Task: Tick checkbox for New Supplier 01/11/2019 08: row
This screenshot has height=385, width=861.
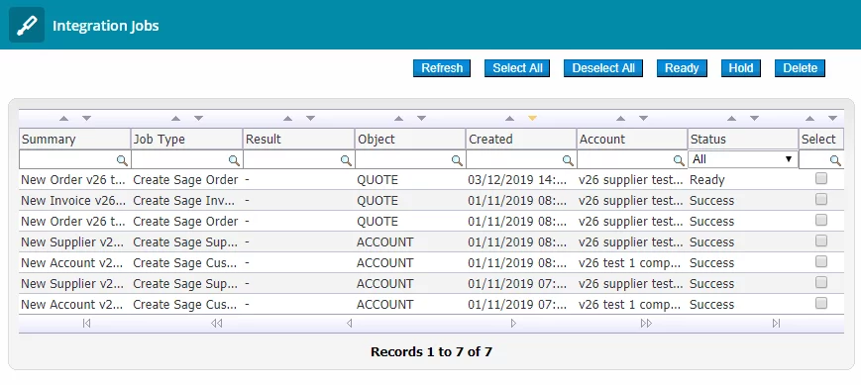Action: (821, 241)
